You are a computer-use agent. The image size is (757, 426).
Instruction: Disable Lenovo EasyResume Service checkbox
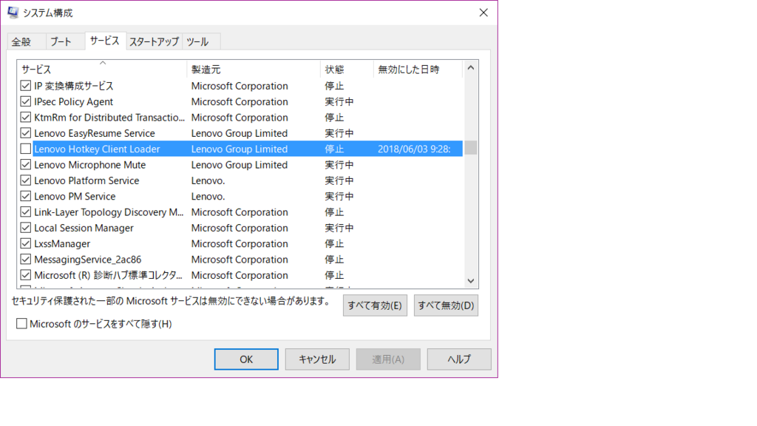tap(26, 133)
